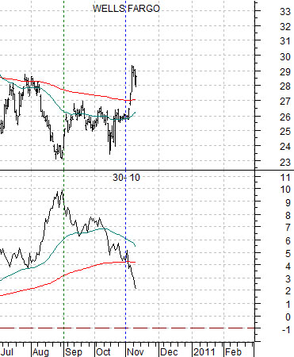Select the Feb label on time axis
Image resolution: width=294 pixels, height=357 pixels.
click(x=233, y=352)
